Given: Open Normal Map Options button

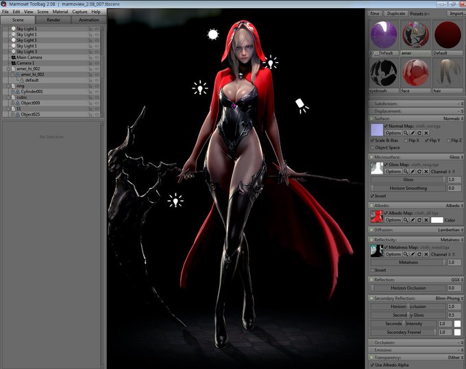Looking at the screenshot, I should (393, 133).
